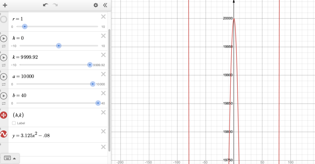Click the undo arrow icon

[x=46, y=5]
